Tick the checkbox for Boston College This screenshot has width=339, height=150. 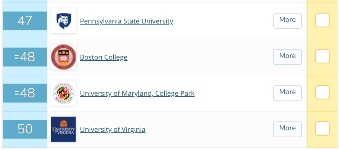coord(322,57)
